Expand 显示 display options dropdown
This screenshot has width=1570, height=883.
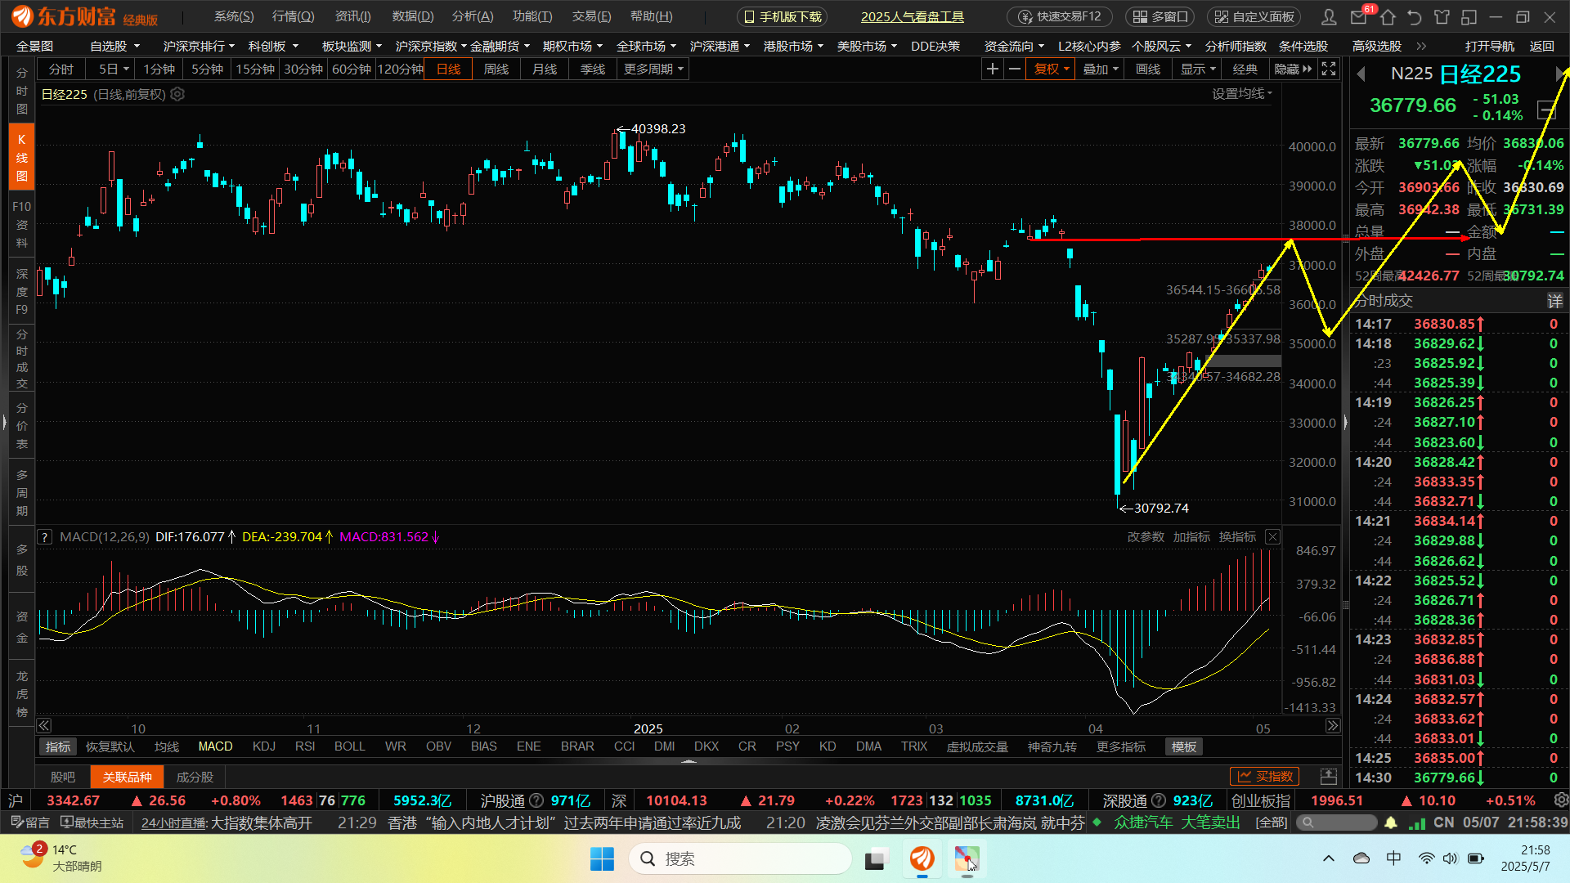[1198, 69]
